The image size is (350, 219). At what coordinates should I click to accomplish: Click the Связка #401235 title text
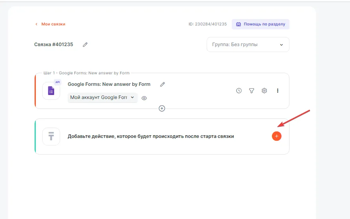(54, 45)
